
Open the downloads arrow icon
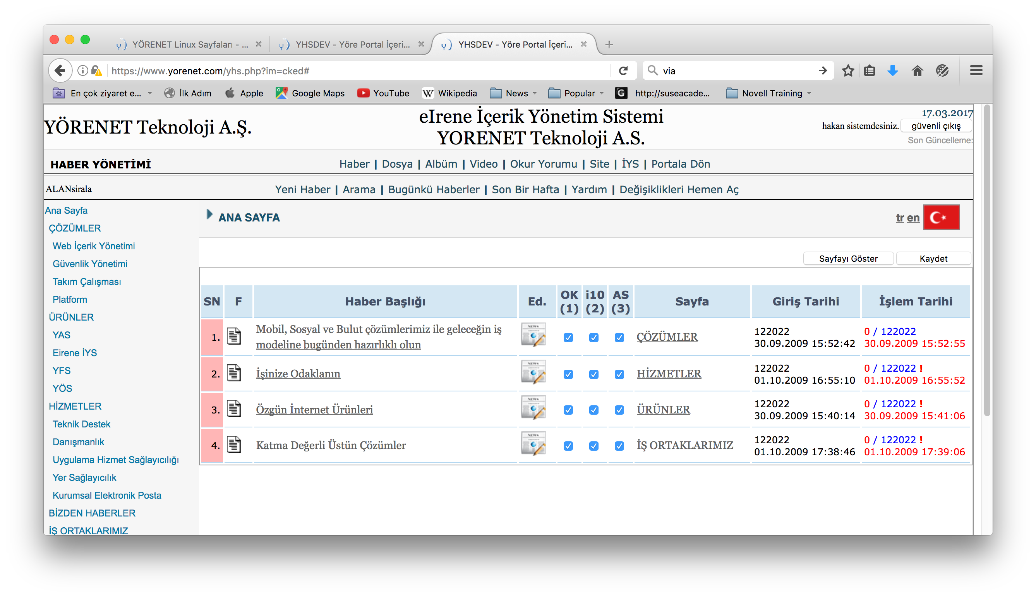coord(892,71)
